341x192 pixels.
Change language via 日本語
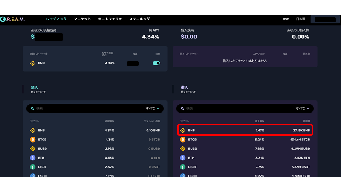(301, 19)
